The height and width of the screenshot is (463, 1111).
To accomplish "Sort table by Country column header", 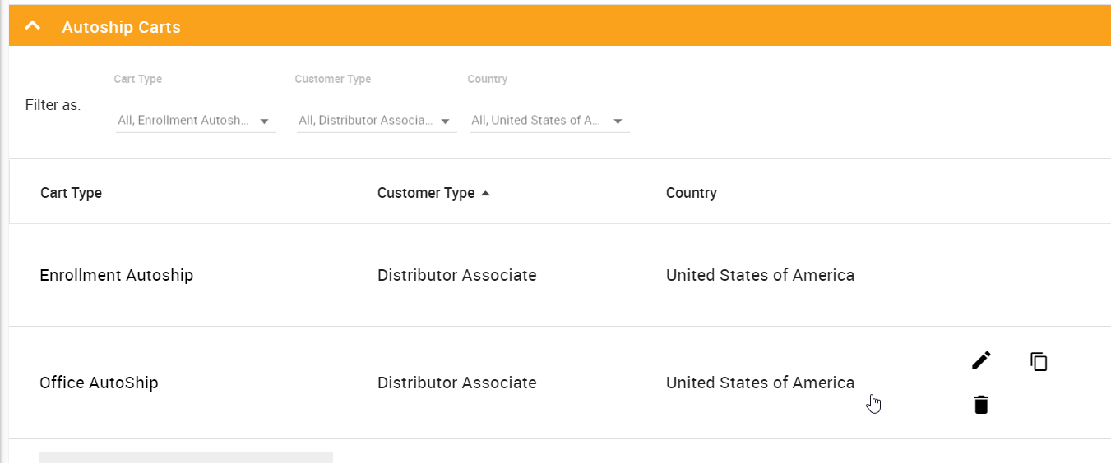I will pyautogui.click(x=692, y=193).
